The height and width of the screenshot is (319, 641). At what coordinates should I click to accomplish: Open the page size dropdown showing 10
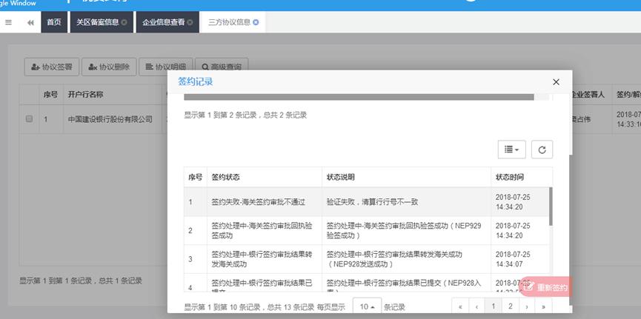point(366,306)
